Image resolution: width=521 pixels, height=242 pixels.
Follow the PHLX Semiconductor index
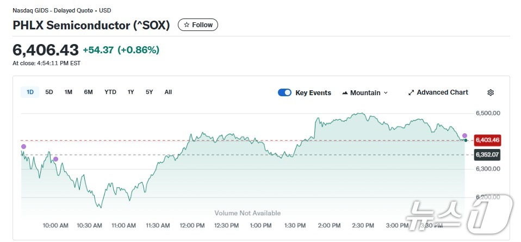pos(198,25)
